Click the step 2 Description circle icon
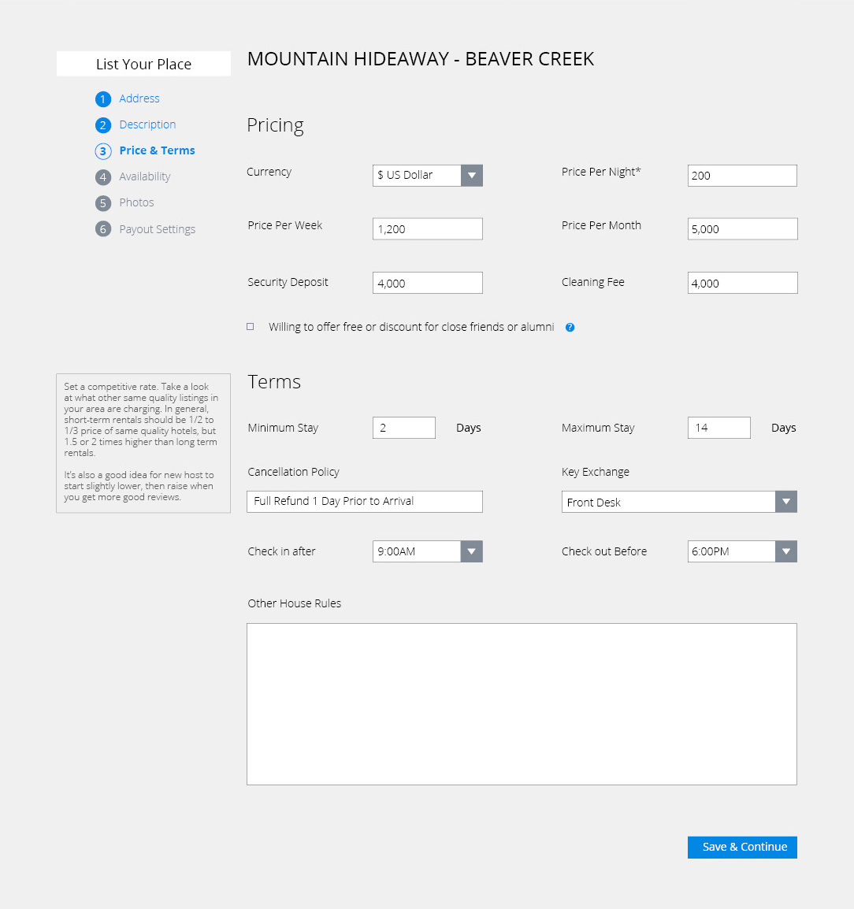The image size is (854, 909). [x=103, y=125]
